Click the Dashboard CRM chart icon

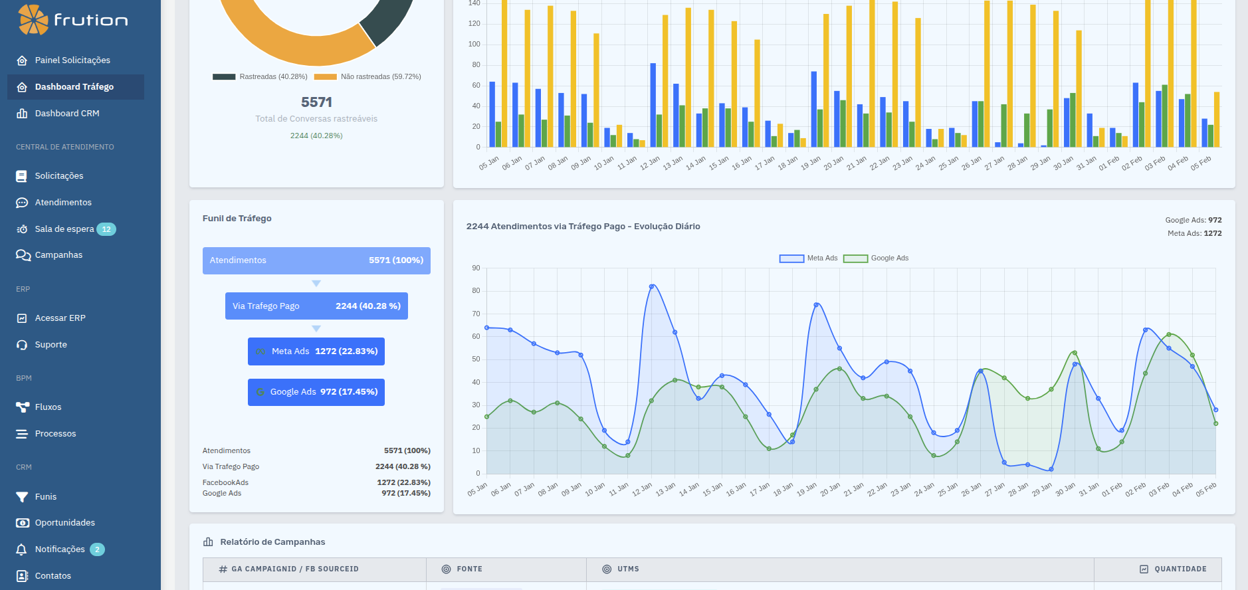(x=22, y=114)
